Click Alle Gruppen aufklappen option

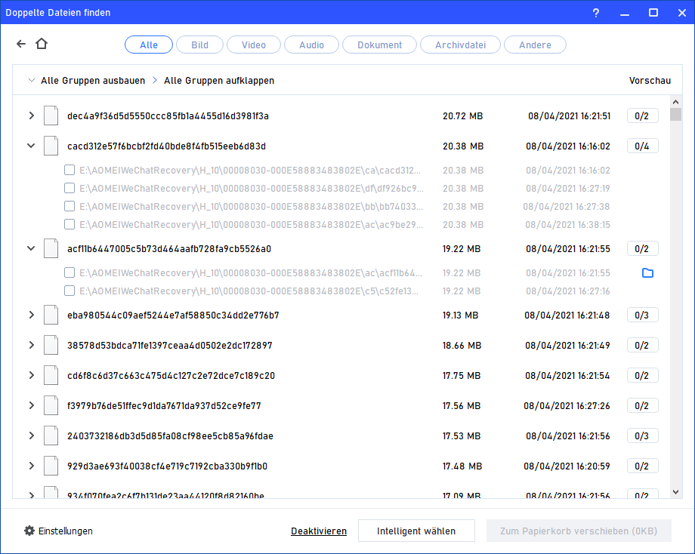(x=218, y=80)
